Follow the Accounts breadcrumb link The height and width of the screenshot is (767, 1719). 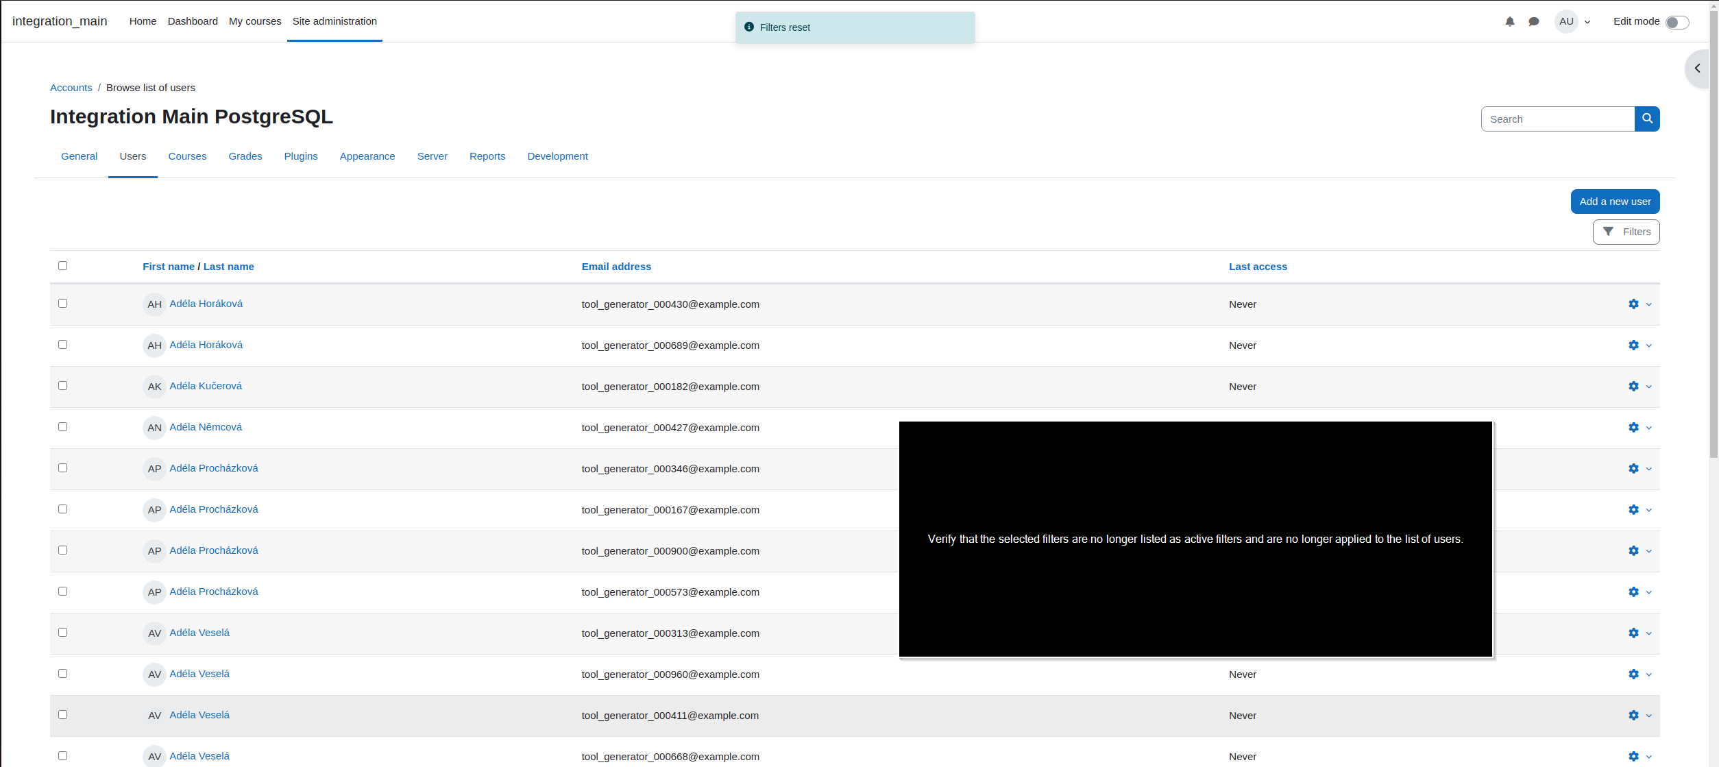[71, 88]
